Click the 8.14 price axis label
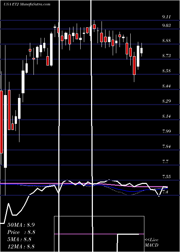The image size is (180, 252). [x=166, y=116]
